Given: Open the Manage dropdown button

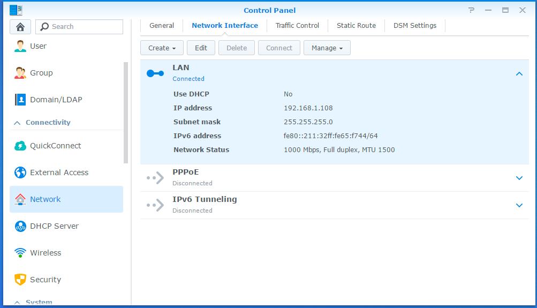Looking at the screenshot, I should pos(327,48).
